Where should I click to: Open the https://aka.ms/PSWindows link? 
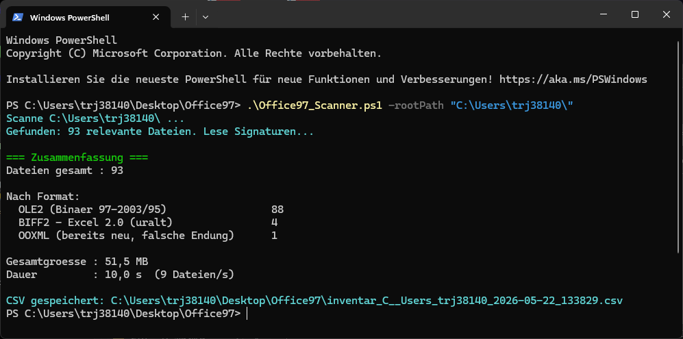573,79
